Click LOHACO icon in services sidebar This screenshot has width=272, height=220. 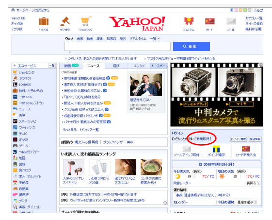click(x=15, y=85)
